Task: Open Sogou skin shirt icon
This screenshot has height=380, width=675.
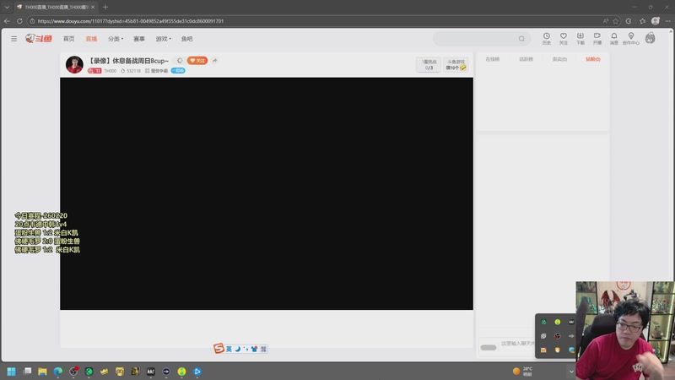Action: click(x=254, y=349)
